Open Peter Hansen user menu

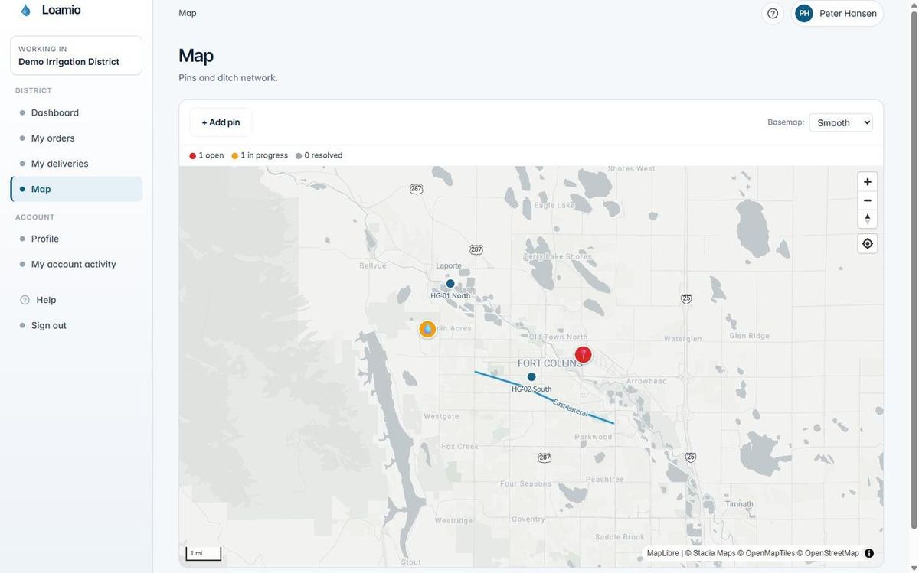click(837, 13)
